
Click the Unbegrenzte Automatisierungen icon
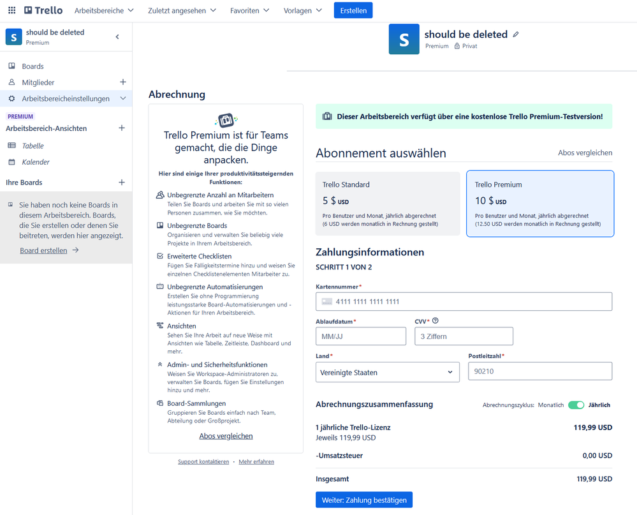tap(160, 287)
